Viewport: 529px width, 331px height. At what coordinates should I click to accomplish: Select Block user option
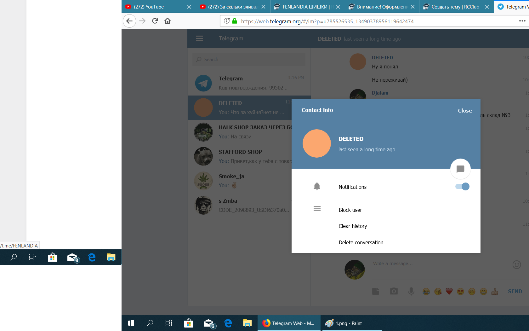350,210
